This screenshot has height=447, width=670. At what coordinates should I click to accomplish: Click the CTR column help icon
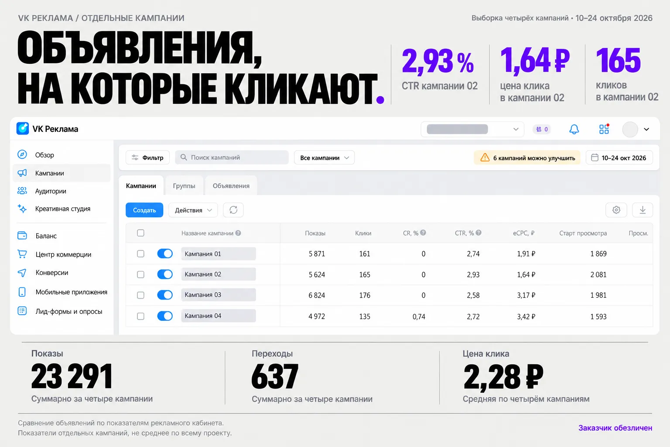pos(479,233)
